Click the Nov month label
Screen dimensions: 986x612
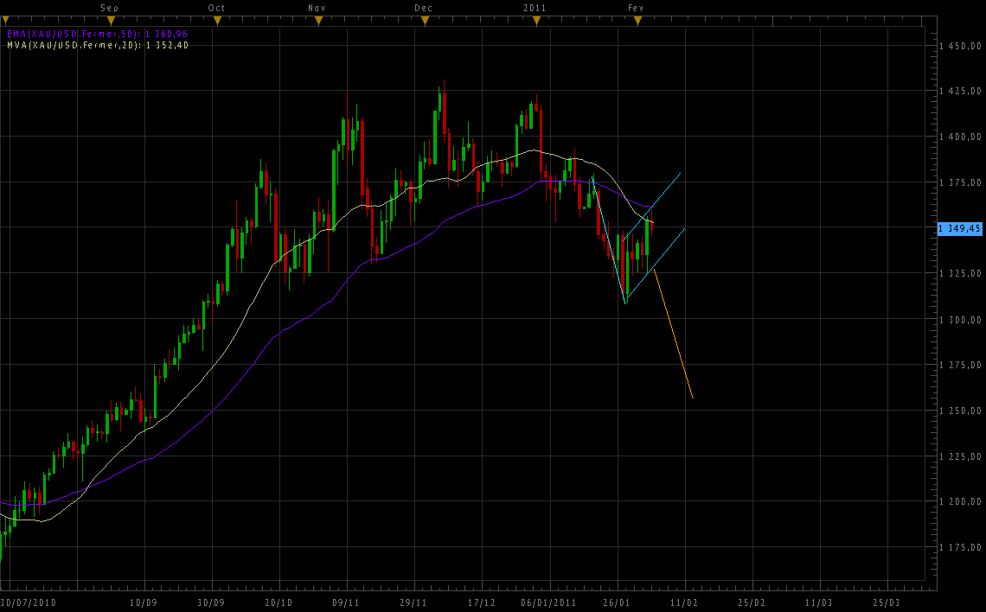click(x=317, y=8)
